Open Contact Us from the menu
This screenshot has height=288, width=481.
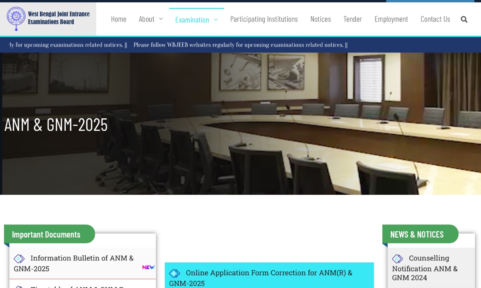pos(435,19)
